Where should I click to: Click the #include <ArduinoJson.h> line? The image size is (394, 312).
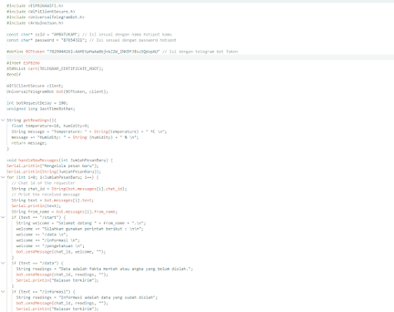point(35,23)
